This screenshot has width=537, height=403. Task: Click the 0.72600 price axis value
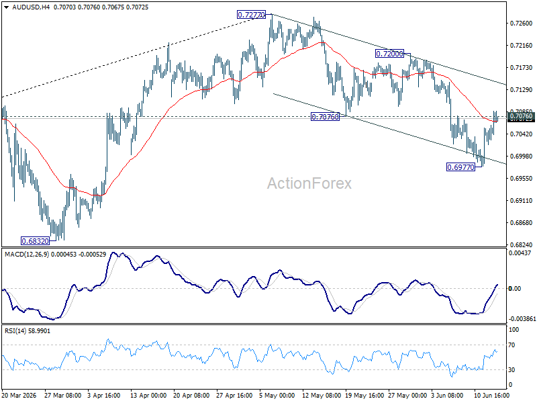522,24
